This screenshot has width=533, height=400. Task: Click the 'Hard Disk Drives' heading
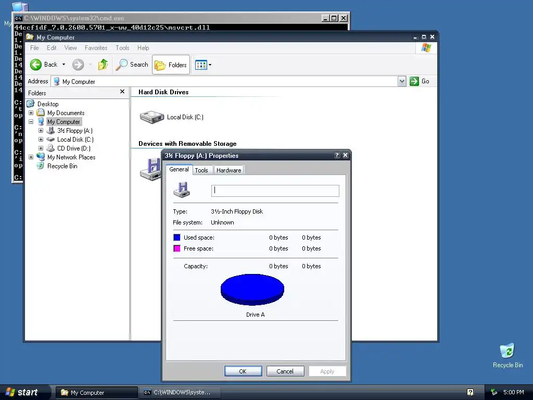click(163, 92)
